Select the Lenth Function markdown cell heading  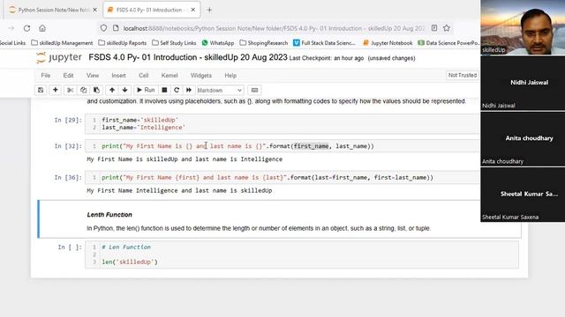pos(109,215)
